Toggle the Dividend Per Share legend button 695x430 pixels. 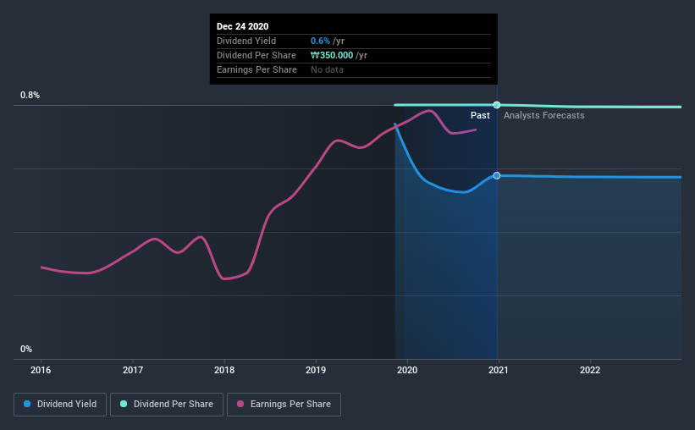tap(167, 405)
